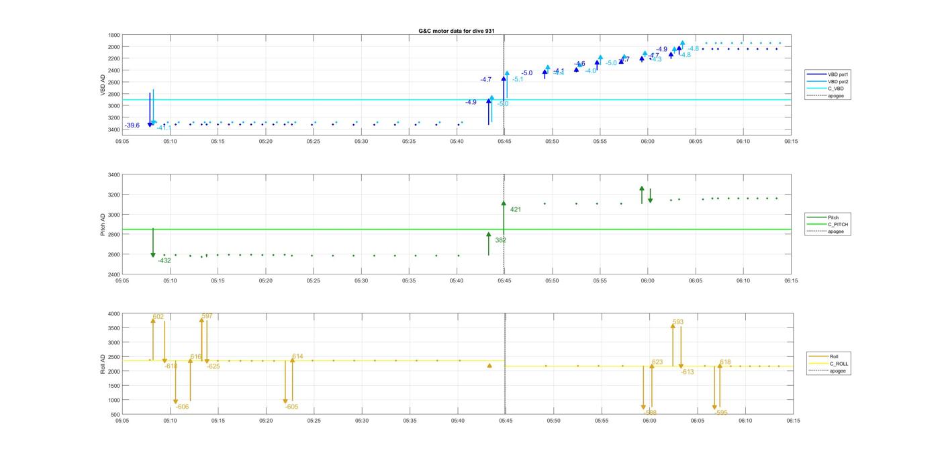Click the "-625" roll data label

point(213,366)
